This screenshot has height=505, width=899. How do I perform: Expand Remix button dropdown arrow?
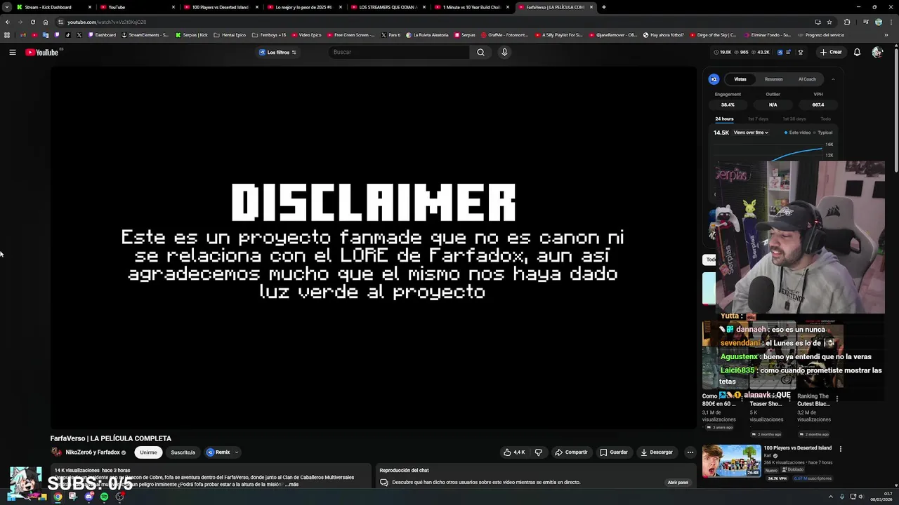(x=237, y=452)
